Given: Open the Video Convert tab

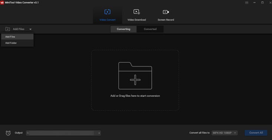Looking at the screenshot, I should tap(107, 15).
